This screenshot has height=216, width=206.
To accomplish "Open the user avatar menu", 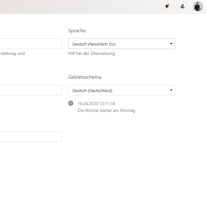I will [x=198, y=6].
